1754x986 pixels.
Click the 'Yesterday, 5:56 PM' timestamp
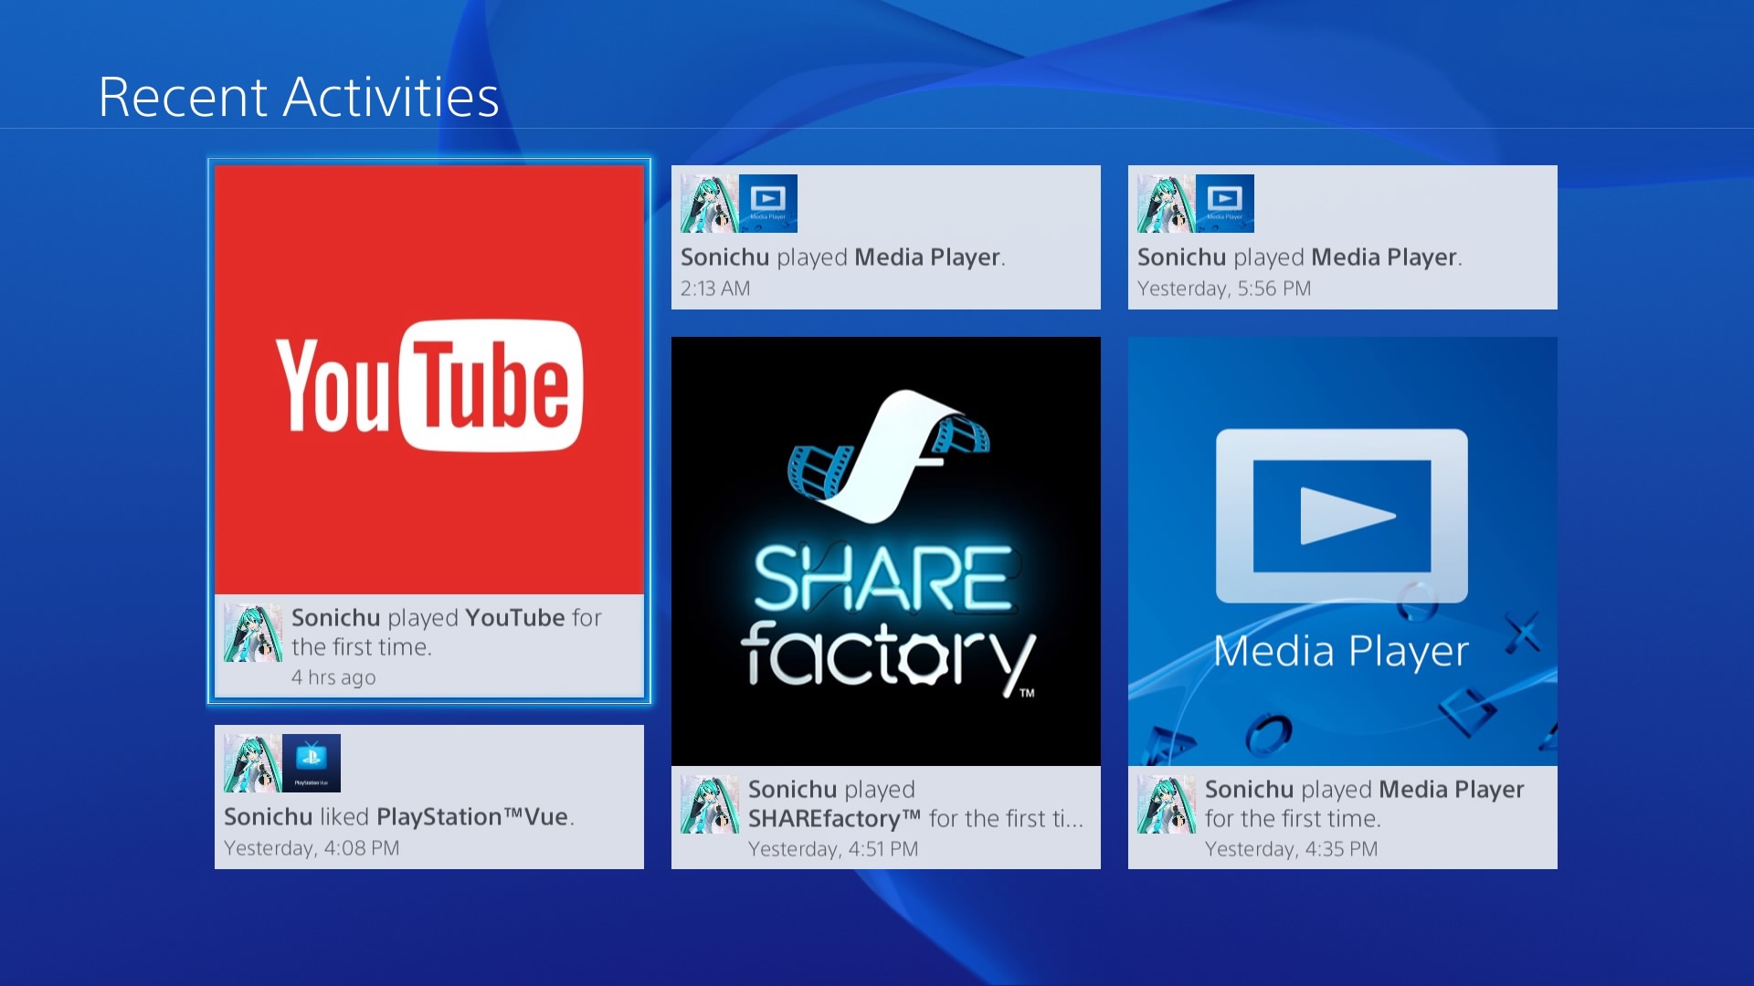click(1224, 288)
